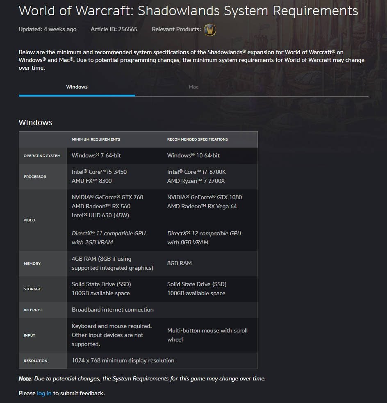Click the 'NVIDIA® GeForce® GTX 760' text
Screen dimensions: 387x403
click(x=107, y=197)
